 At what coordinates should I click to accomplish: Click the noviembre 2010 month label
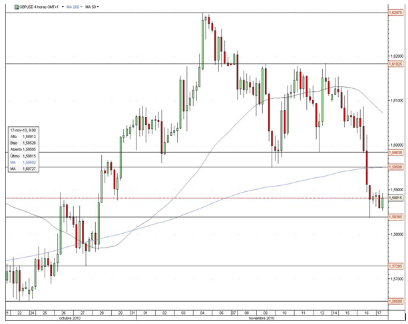coord(262,318)
